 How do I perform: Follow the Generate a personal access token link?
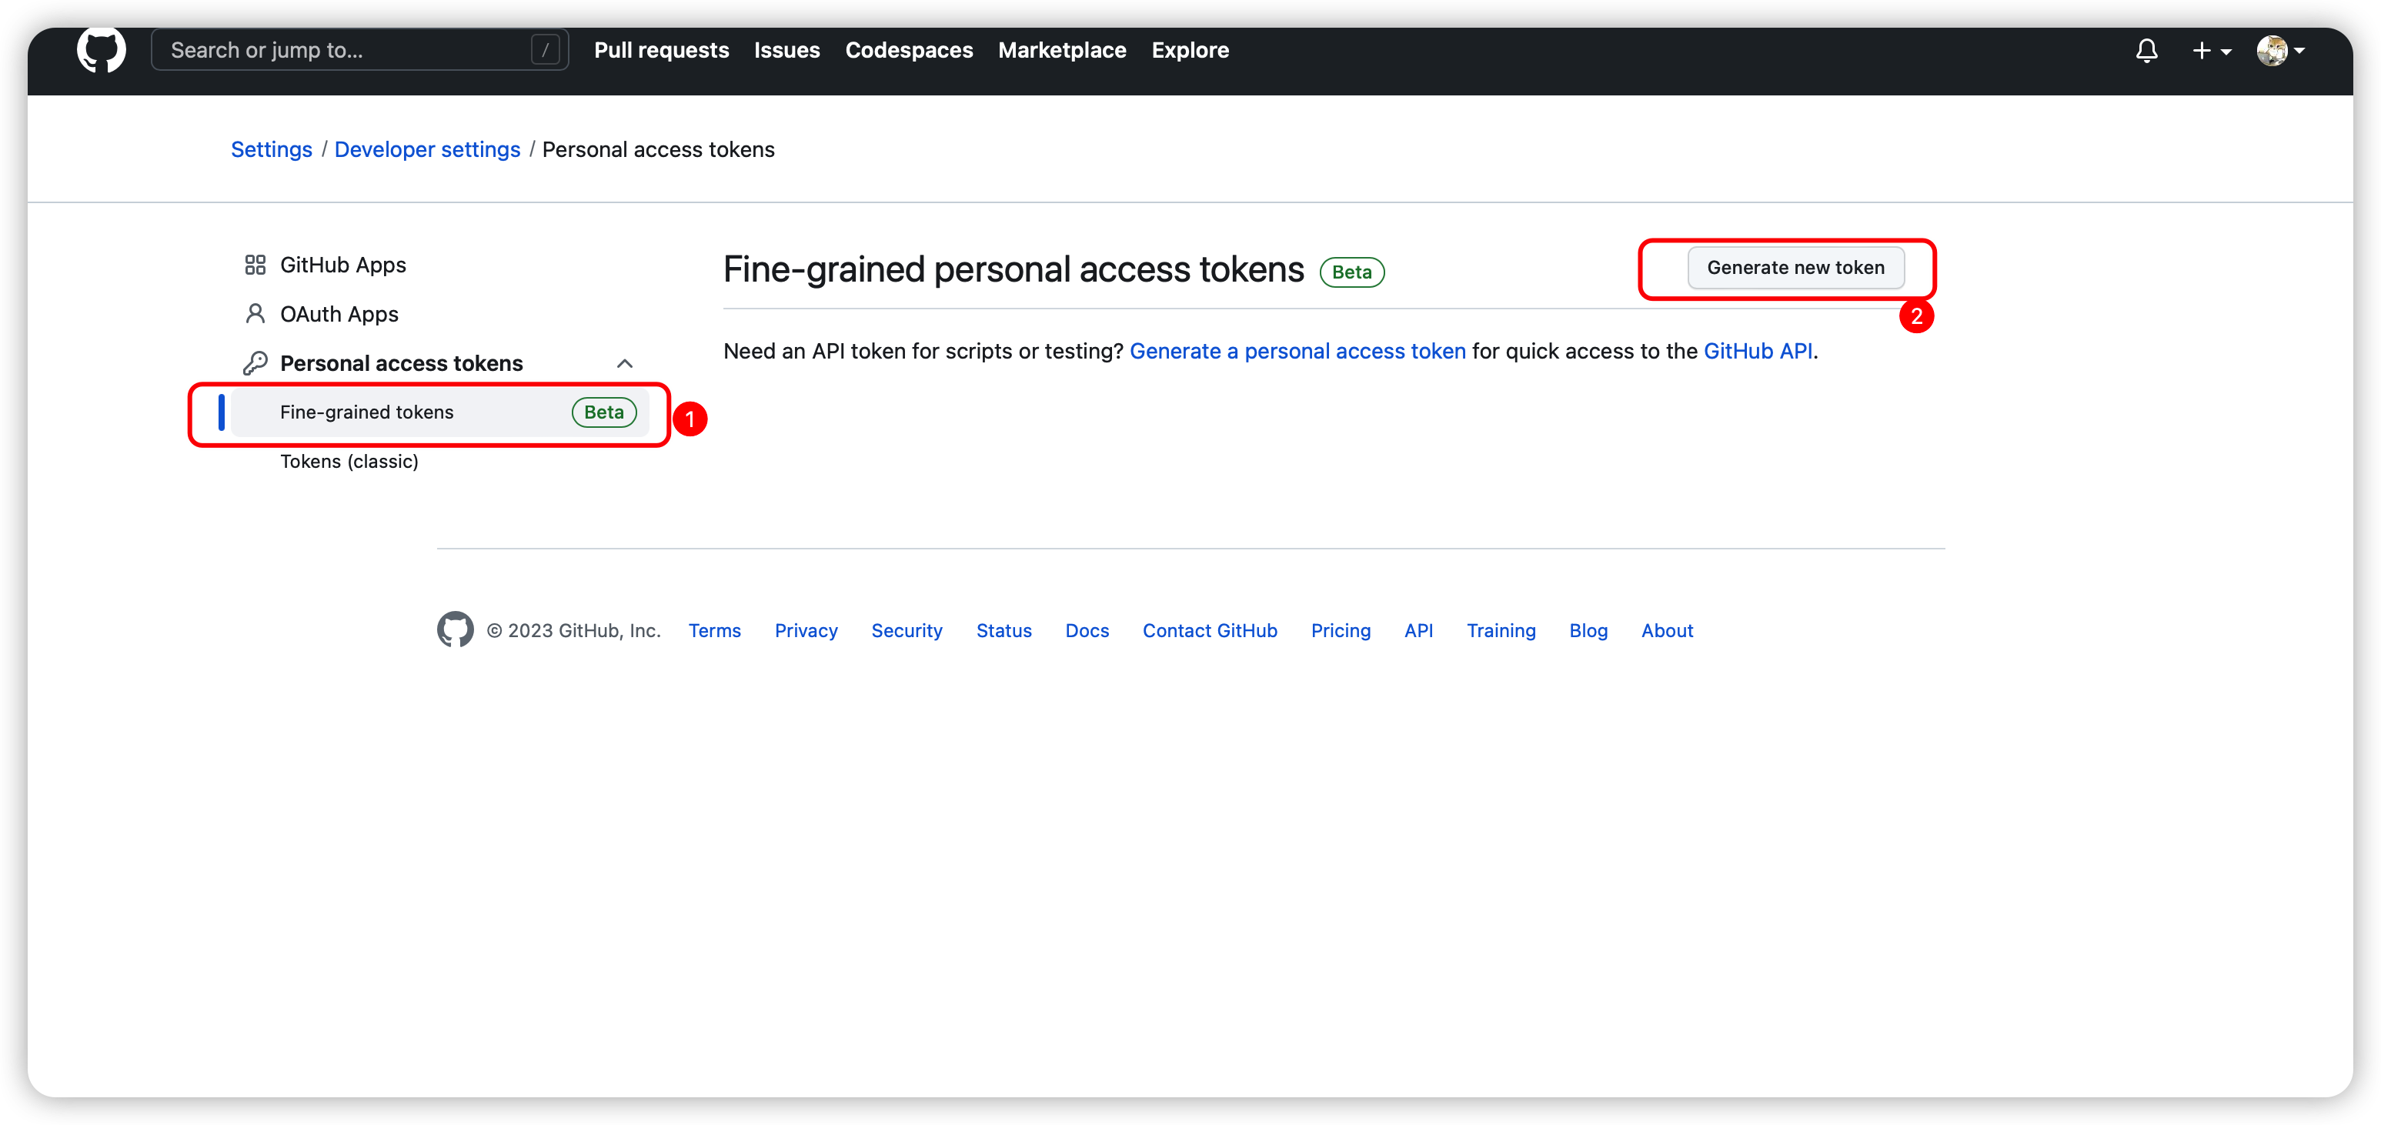tap(1297, 351)
